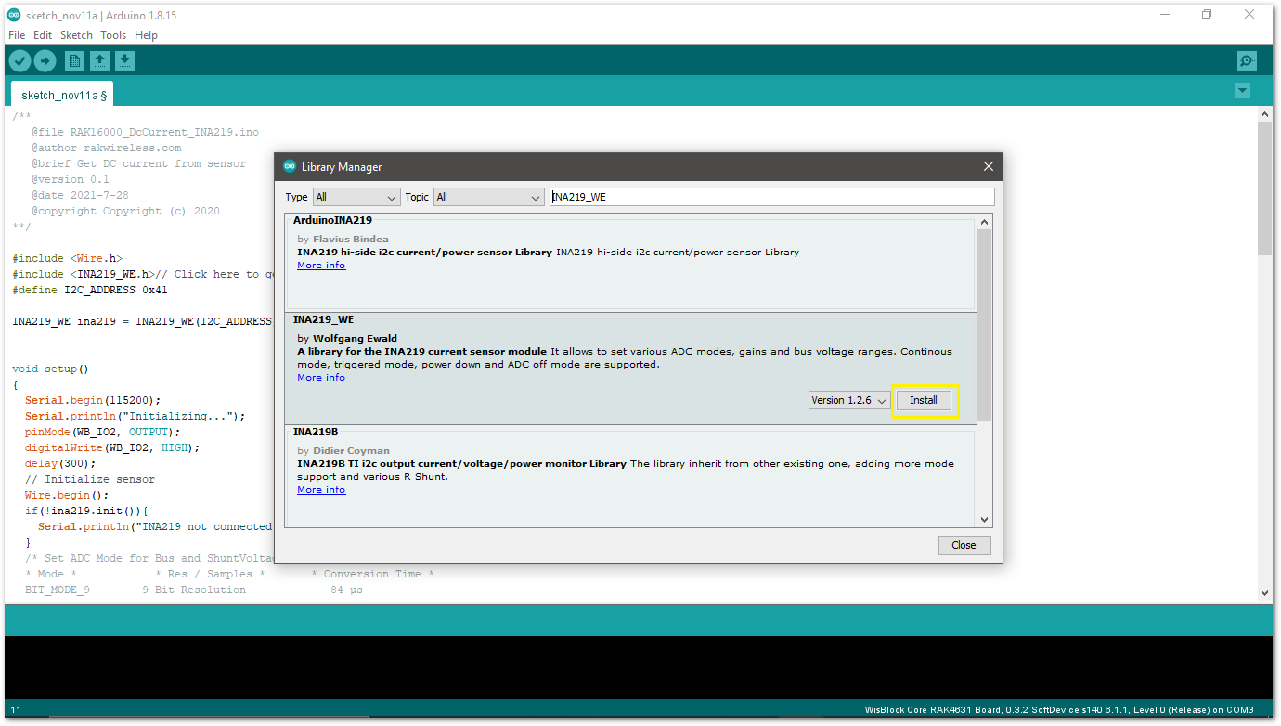Open the Sketch menu

pyautogui.click(x=76, y=35)
